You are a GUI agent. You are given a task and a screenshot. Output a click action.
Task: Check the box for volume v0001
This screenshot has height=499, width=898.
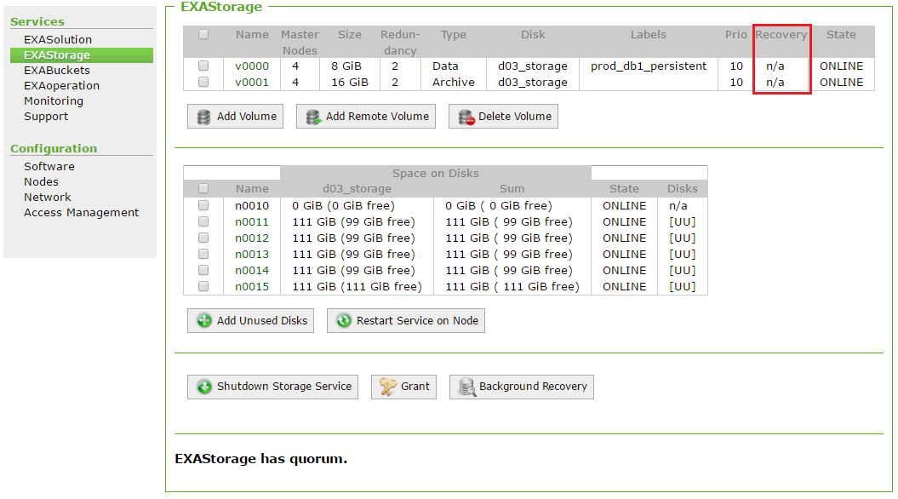click(203, 82)
